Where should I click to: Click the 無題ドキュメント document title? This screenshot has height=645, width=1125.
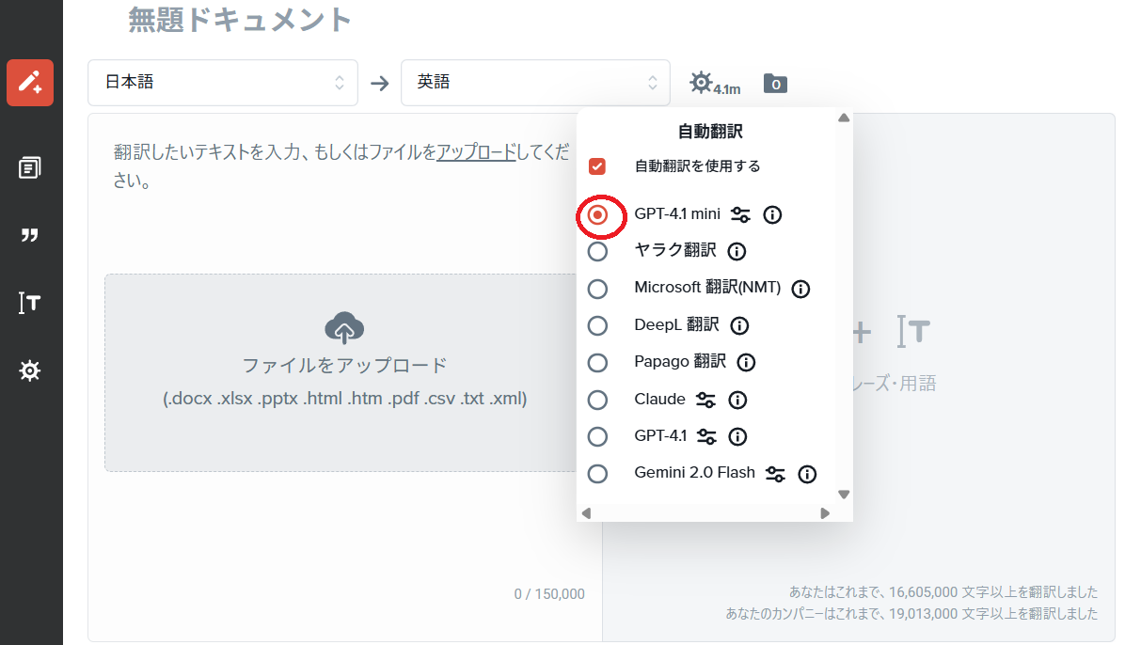[240, 20]
